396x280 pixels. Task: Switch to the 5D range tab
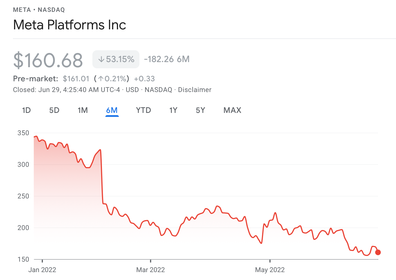(x=54, y=110)
